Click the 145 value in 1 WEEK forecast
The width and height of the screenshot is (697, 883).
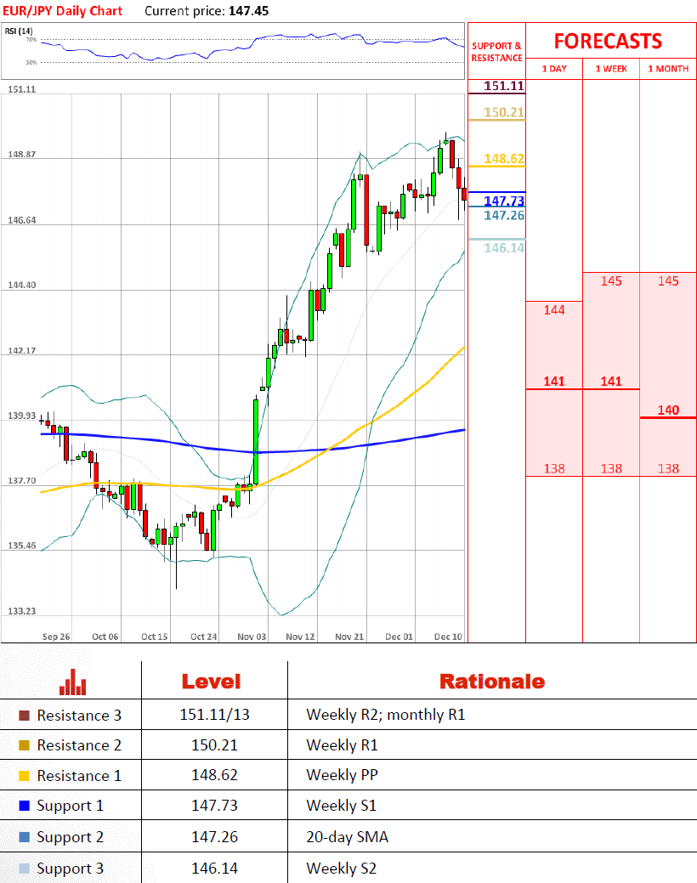coord(611,280)
